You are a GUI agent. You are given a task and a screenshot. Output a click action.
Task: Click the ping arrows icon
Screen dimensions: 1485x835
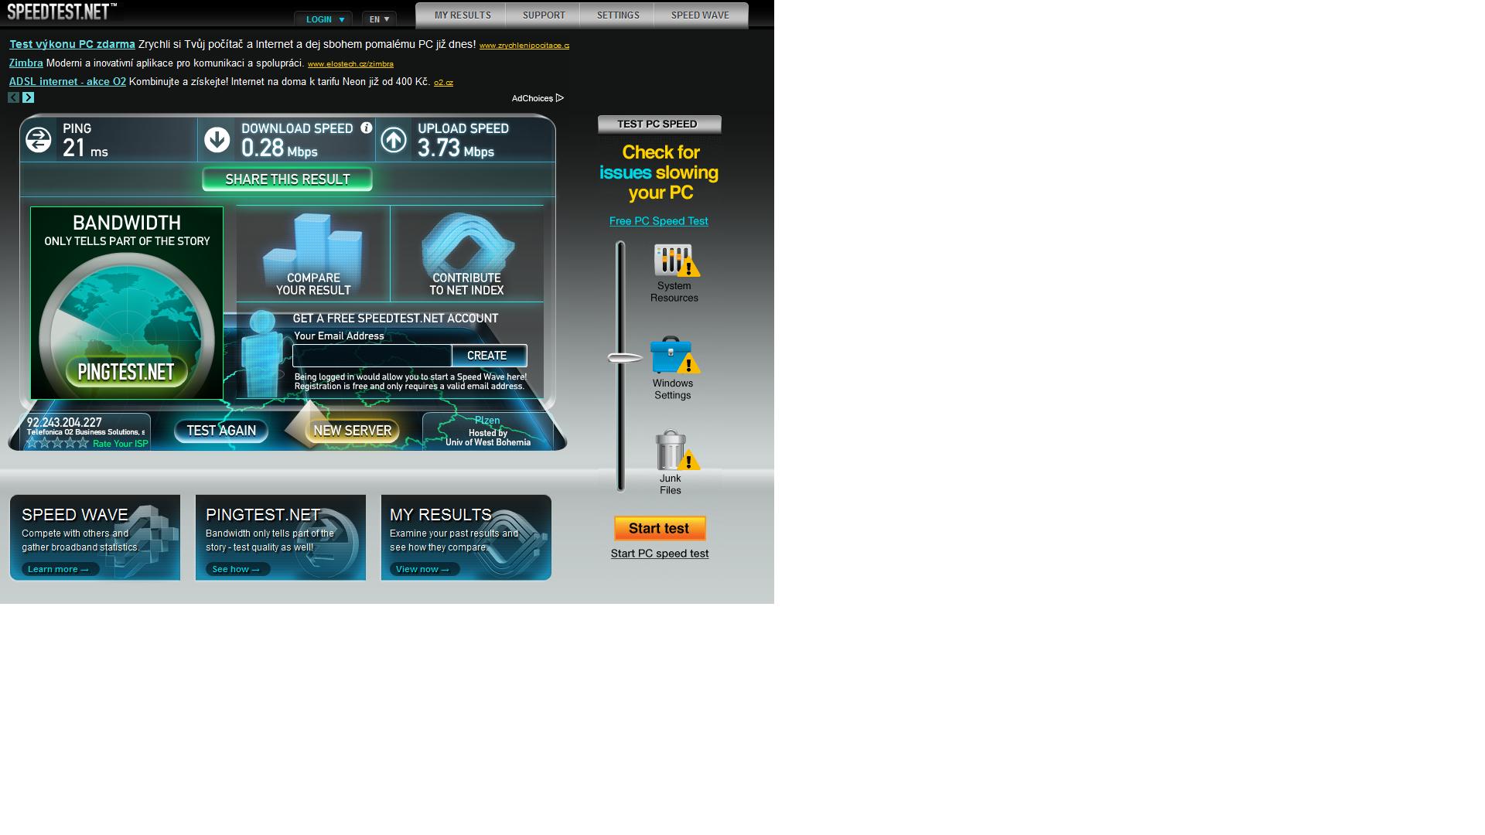[39, 140]
